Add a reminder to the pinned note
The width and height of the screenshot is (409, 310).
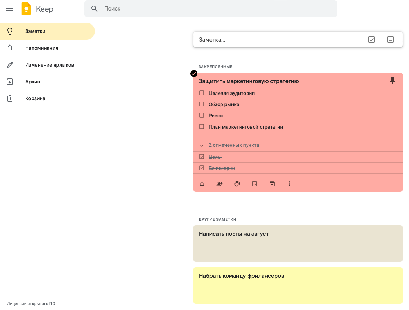click(202, 184)
